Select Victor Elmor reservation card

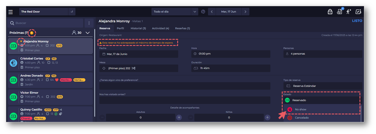50,97
